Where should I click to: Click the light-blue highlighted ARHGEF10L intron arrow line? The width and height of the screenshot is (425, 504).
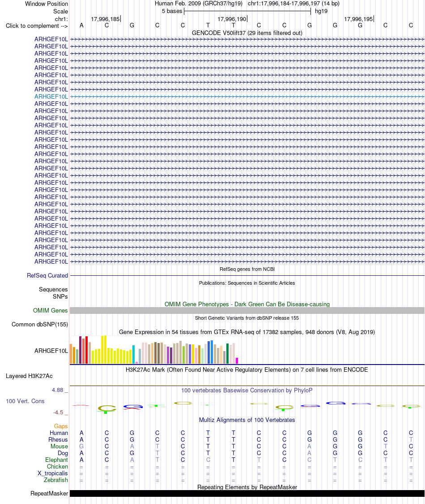[x=247, y=96]
